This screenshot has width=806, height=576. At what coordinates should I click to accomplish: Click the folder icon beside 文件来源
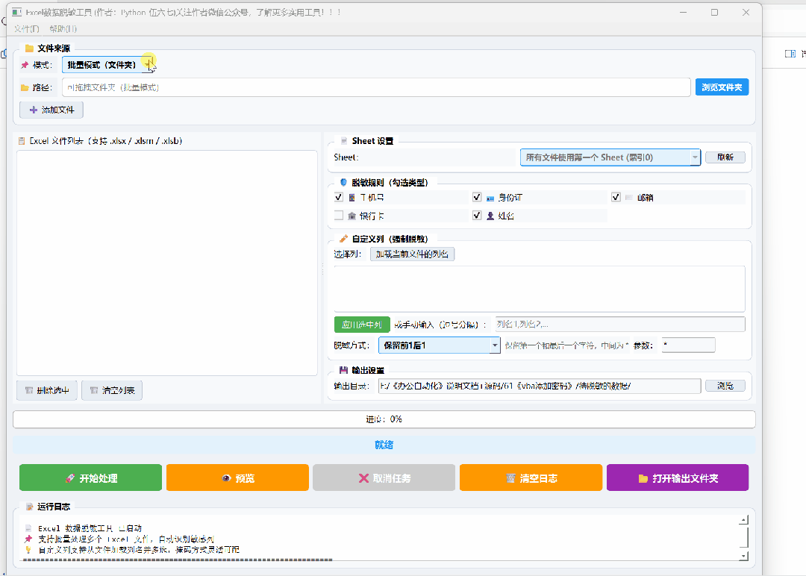pos(29,48)
